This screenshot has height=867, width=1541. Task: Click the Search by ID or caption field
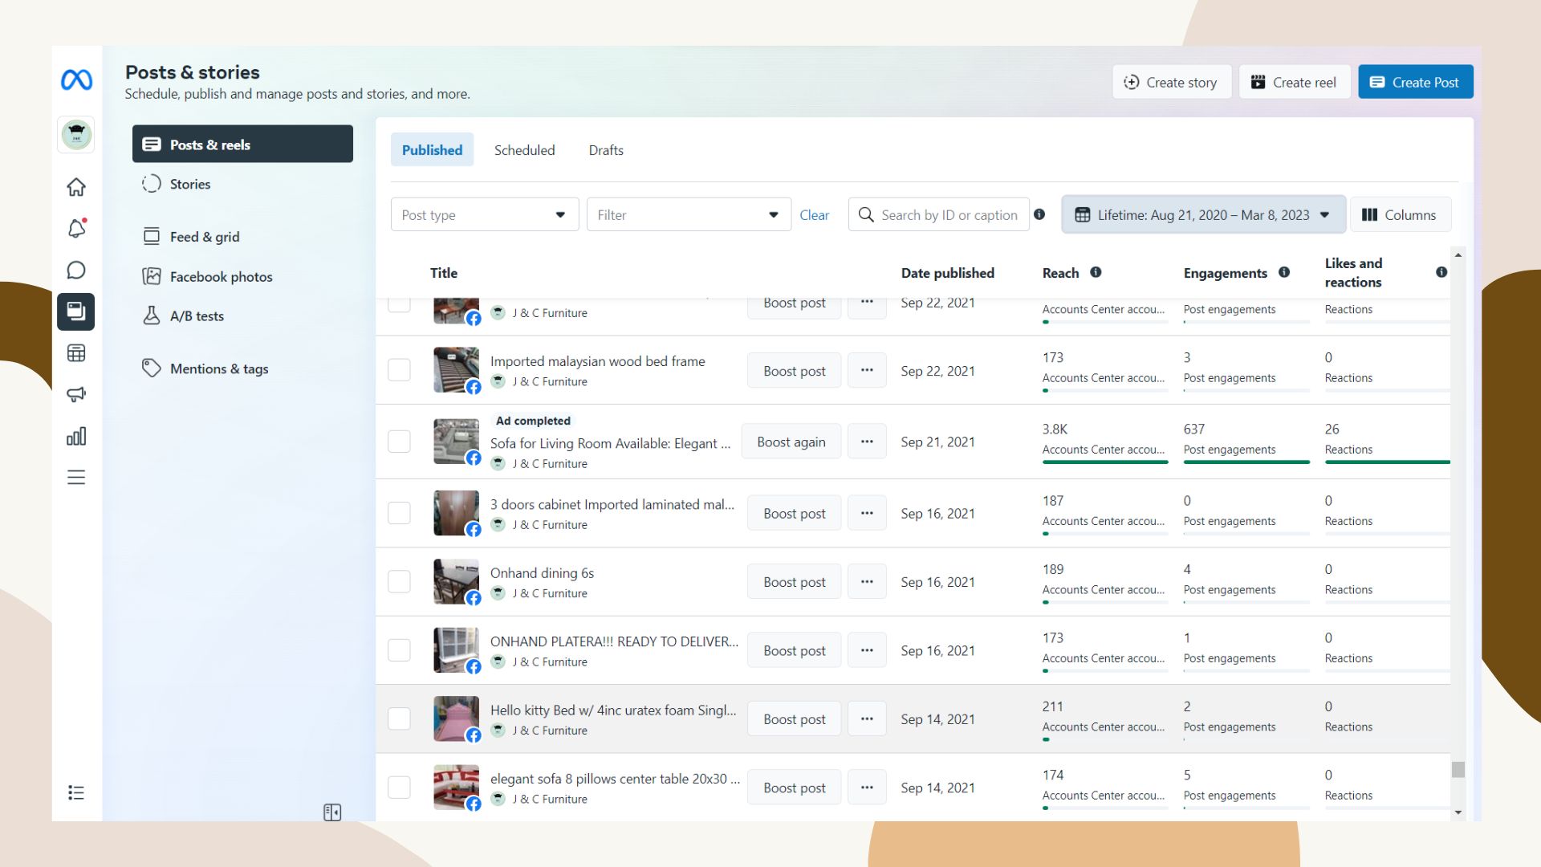tap(948, 215)
